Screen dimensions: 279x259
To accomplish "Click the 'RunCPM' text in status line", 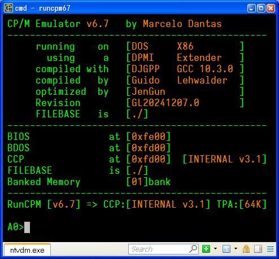I will 24,204.
